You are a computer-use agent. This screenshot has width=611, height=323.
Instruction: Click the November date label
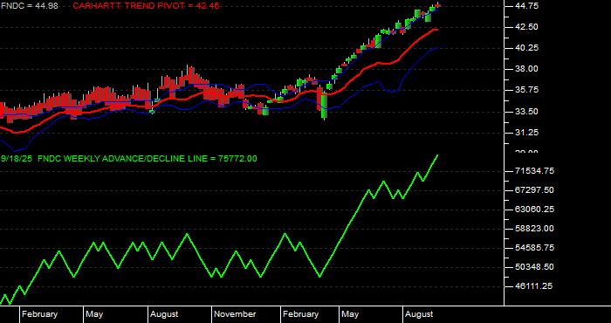pyautogui.click(x=235, y=314)
